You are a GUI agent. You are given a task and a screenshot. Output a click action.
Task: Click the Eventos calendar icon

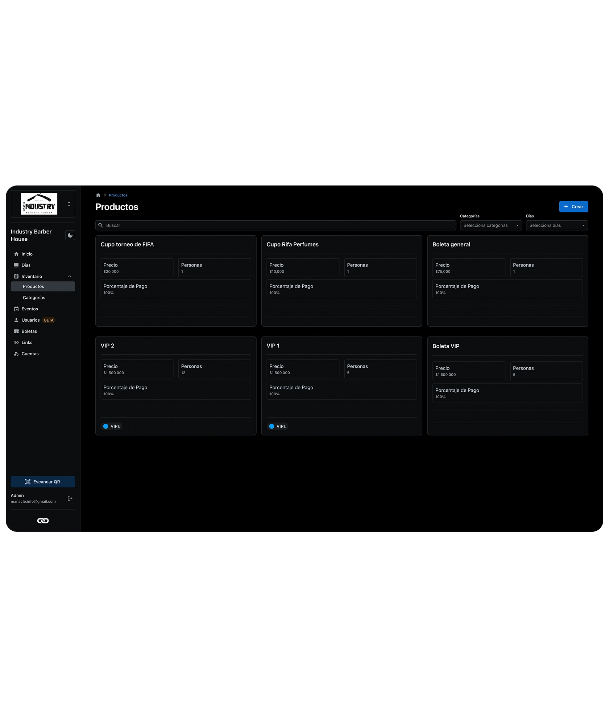click(16, 309)
